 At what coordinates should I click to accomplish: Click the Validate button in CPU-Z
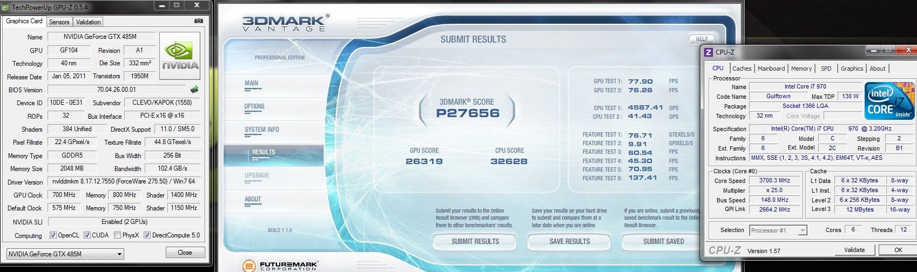point(854,250)
